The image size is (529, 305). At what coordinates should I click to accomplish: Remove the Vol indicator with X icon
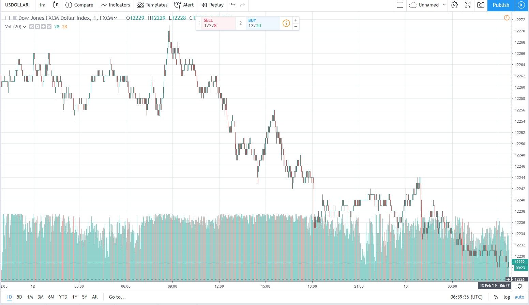tap(49, 27)
